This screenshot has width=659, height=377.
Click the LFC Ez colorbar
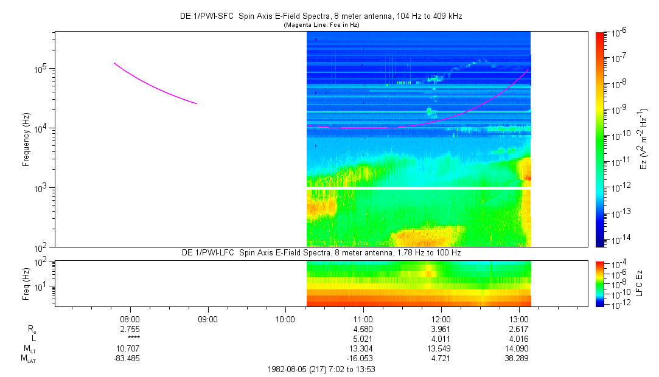(600, 283)
